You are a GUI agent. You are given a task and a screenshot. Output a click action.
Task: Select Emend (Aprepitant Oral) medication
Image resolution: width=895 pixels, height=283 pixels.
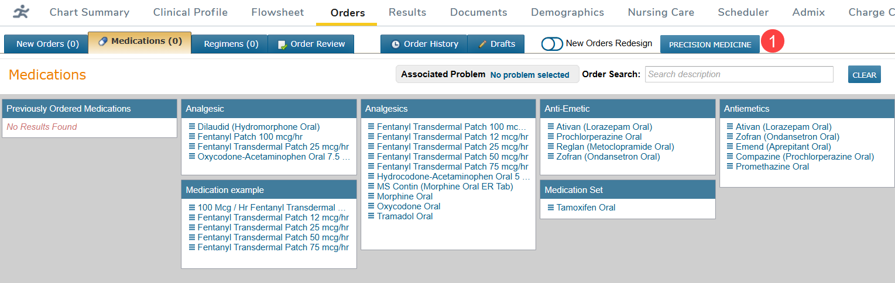[x=783, y=147]
